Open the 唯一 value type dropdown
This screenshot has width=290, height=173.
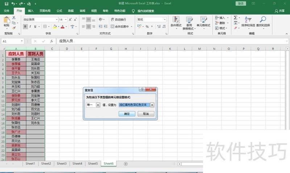click(98, 105)
